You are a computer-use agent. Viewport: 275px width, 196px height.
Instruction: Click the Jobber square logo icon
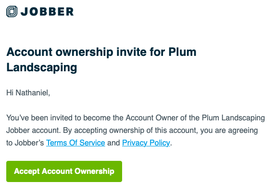point(12,12)
